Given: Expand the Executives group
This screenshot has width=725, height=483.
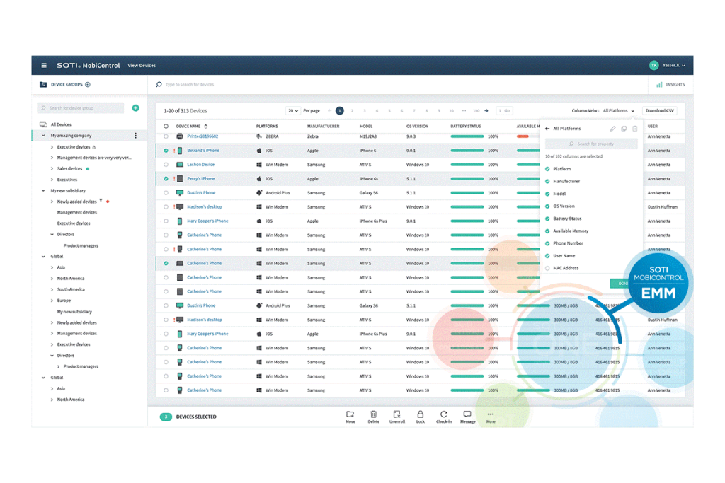Looking at the screenshot, I should coord(52,180).
